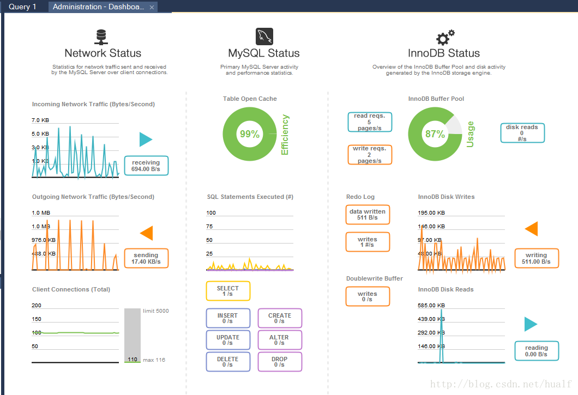
Task: Click the InnoDB Status heading
Action: point(444,53)
